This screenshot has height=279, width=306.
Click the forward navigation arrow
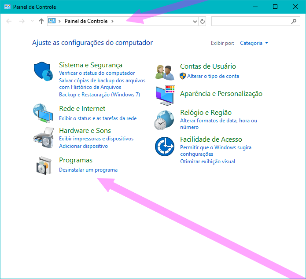(22, 21)
